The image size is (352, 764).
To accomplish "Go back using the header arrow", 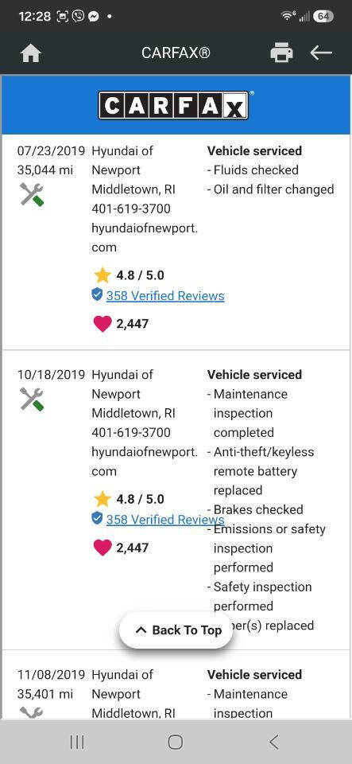I will pyautogui.click(x=321, y=53).
